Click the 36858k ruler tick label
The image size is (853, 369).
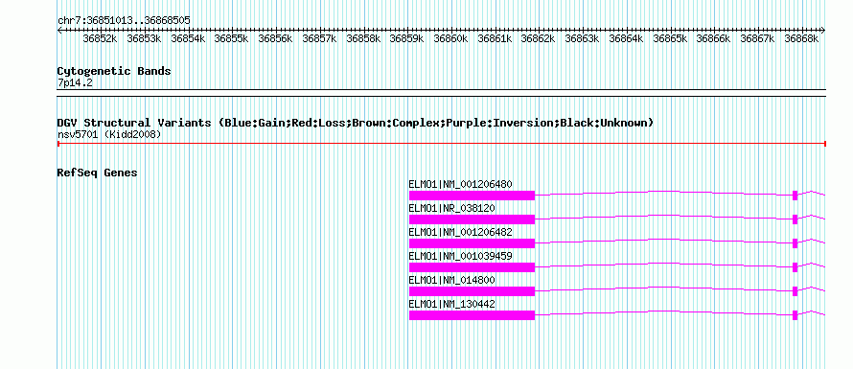(x=363, y=38)
